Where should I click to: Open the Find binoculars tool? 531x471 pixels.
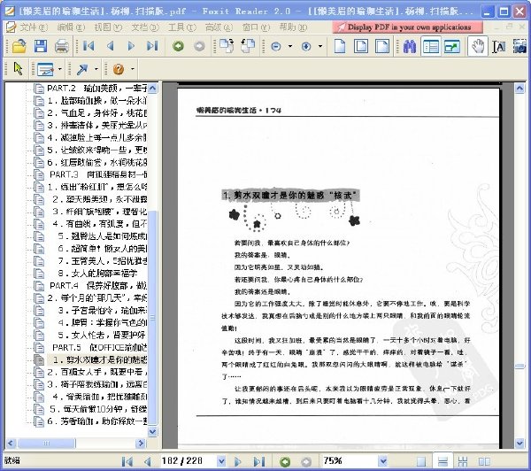coord(410,46)
